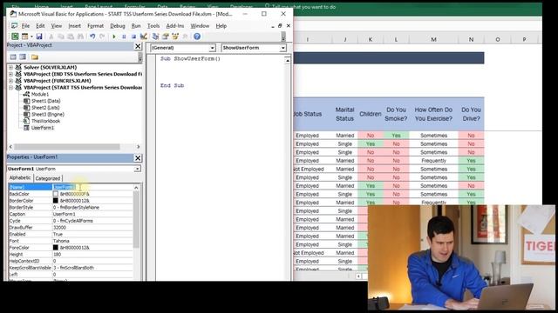Close the Project - VBAProject pane
Viewport: 558px width, 313px height.
click(x=138, y=46)
